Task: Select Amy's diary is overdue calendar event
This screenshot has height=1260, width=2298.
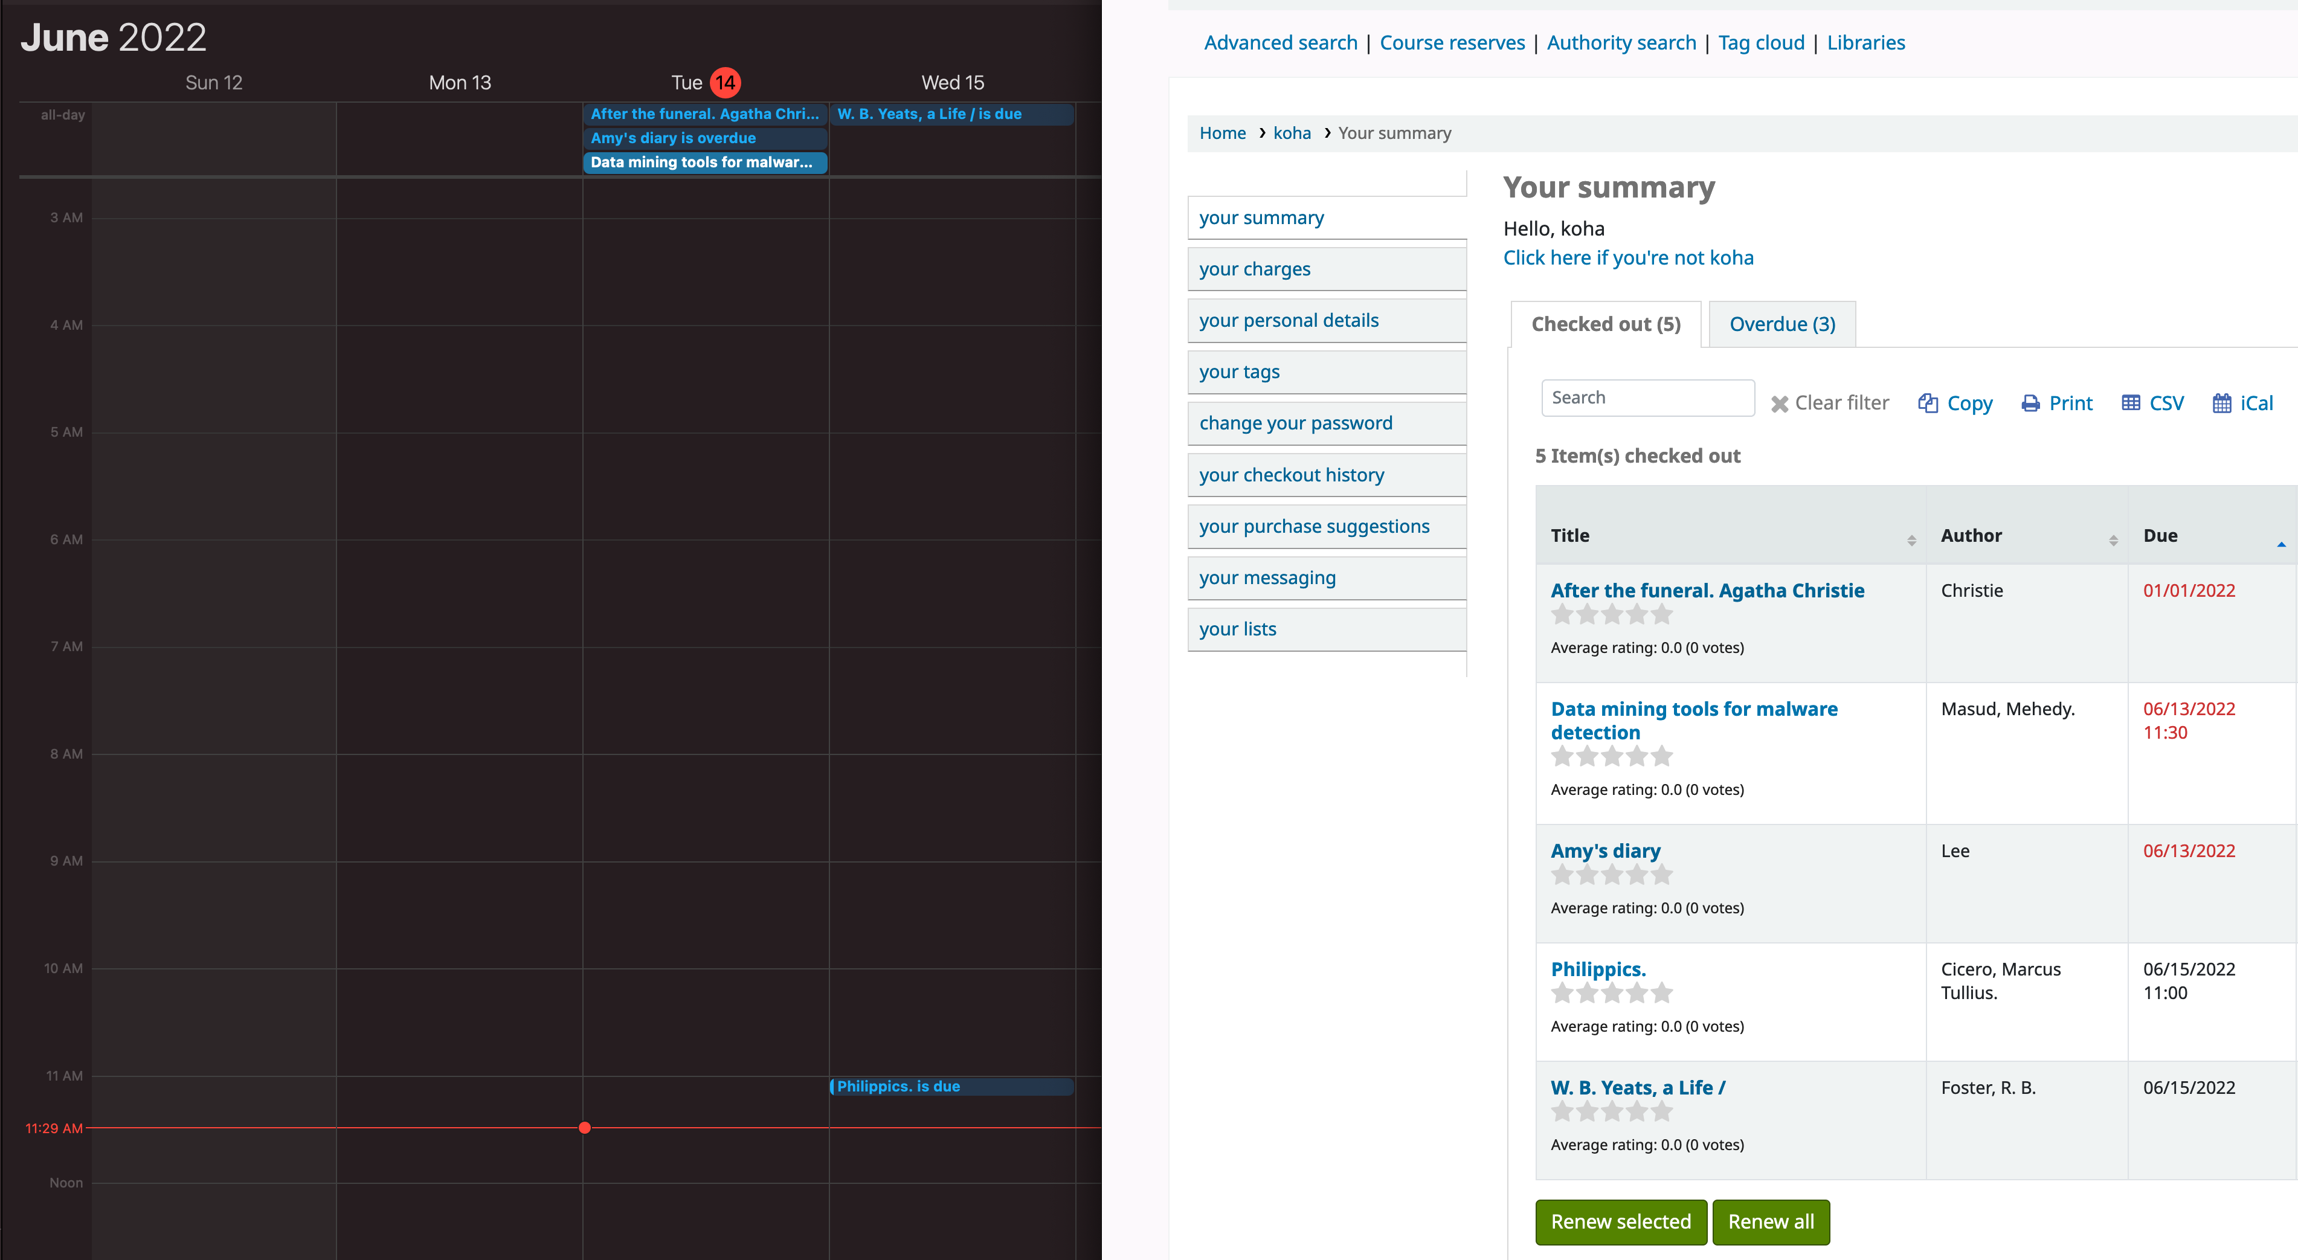Action: coord(705,138)
